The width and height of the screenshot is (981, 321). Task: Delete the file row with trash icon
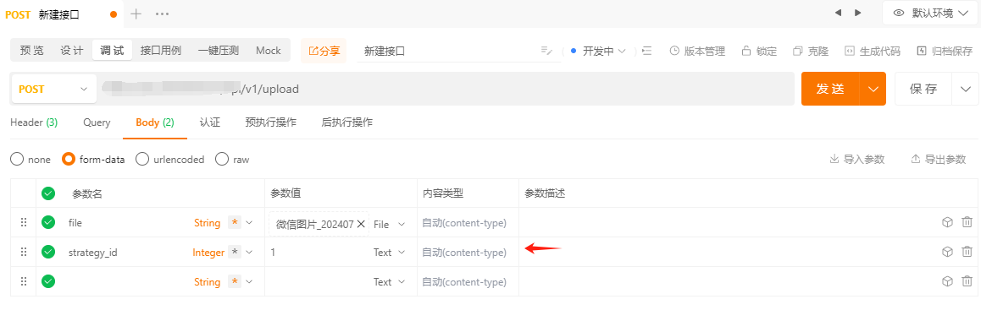(967, 222)
